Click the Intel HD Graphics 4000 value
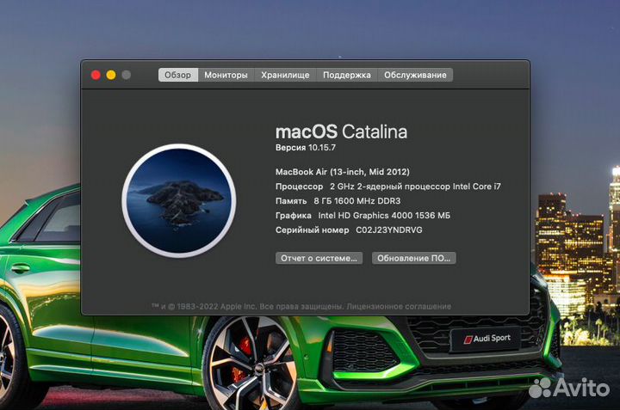Screen dimensions: 620x410 tap(384, 216)
